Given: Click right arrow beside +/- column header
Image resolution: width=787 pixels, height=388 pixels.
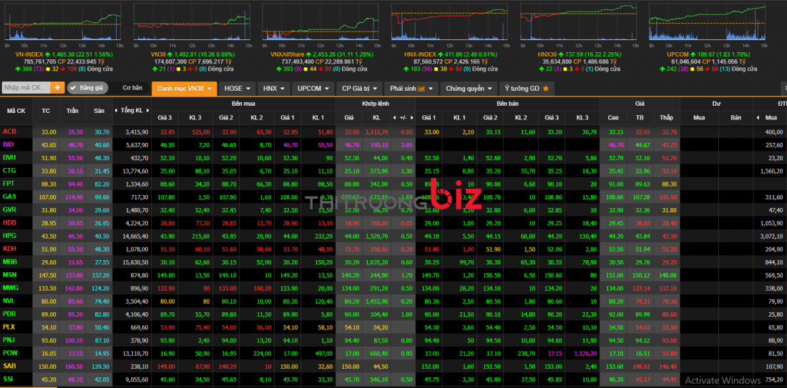Looking at the screenshot, I should (x=412, y=118).
